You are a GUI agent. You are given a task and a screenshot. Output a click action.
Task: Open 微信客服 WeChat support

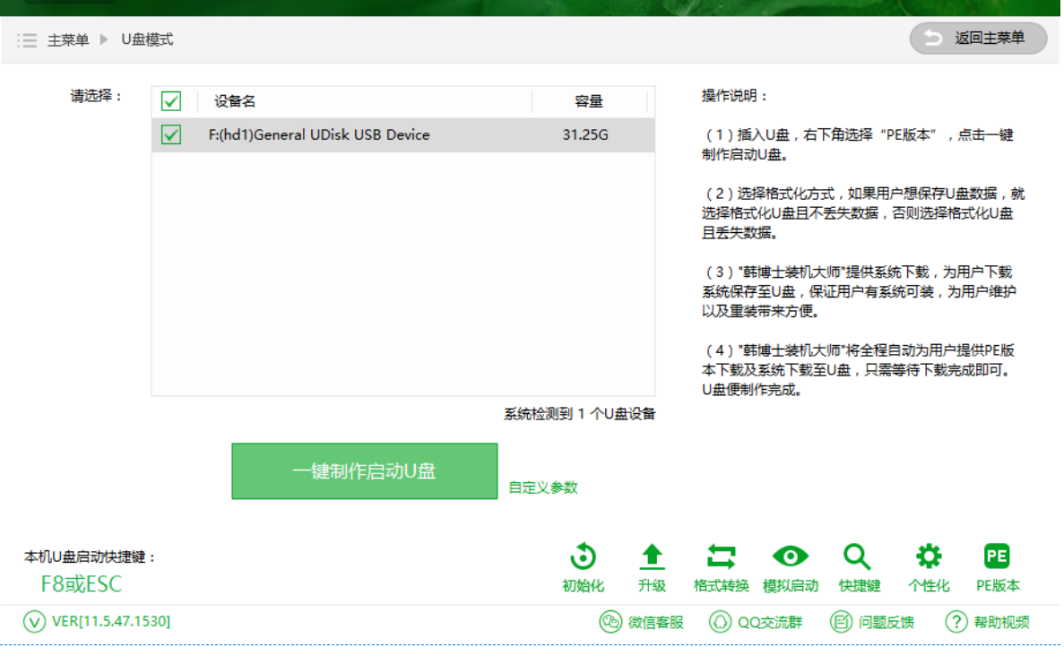point(641,622)
